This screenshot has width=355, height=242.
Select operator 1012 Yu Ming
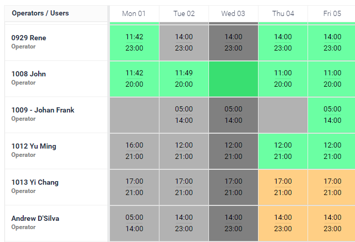pos(34,146)
